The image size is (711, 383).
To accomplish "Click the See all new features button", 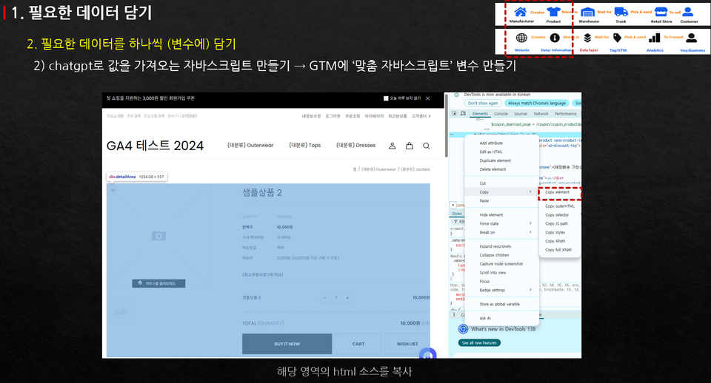I will pyautogui.click(x=479, y=343).
